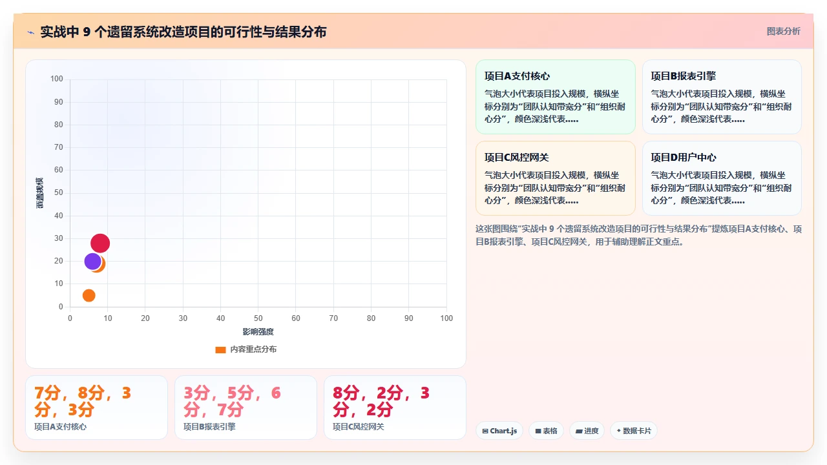Click the icon inside 表格 chip

pyautogui.click(x=538, y=431)
